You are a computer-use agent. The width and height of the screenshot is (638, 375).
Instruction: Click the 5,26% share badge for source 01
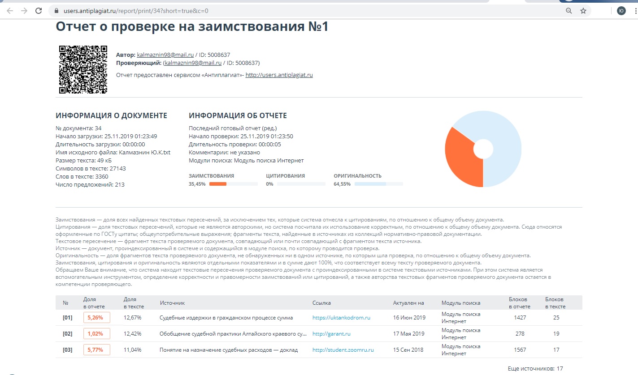(96, 318)
